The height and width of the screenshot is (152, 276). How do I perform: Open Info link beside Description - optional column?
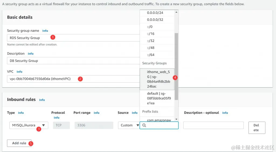coord(225,113)
